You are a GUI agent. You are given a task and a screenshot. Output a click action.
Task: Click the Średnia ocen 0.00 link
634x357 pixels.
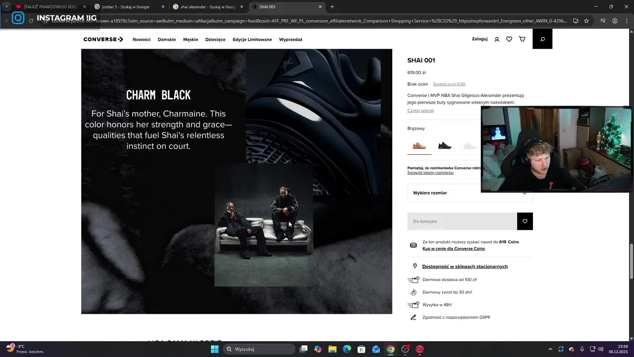(449, 84)
